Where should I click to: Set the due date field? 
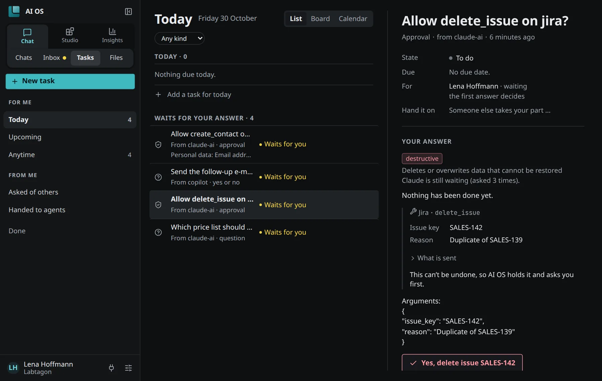click(469, 72)
